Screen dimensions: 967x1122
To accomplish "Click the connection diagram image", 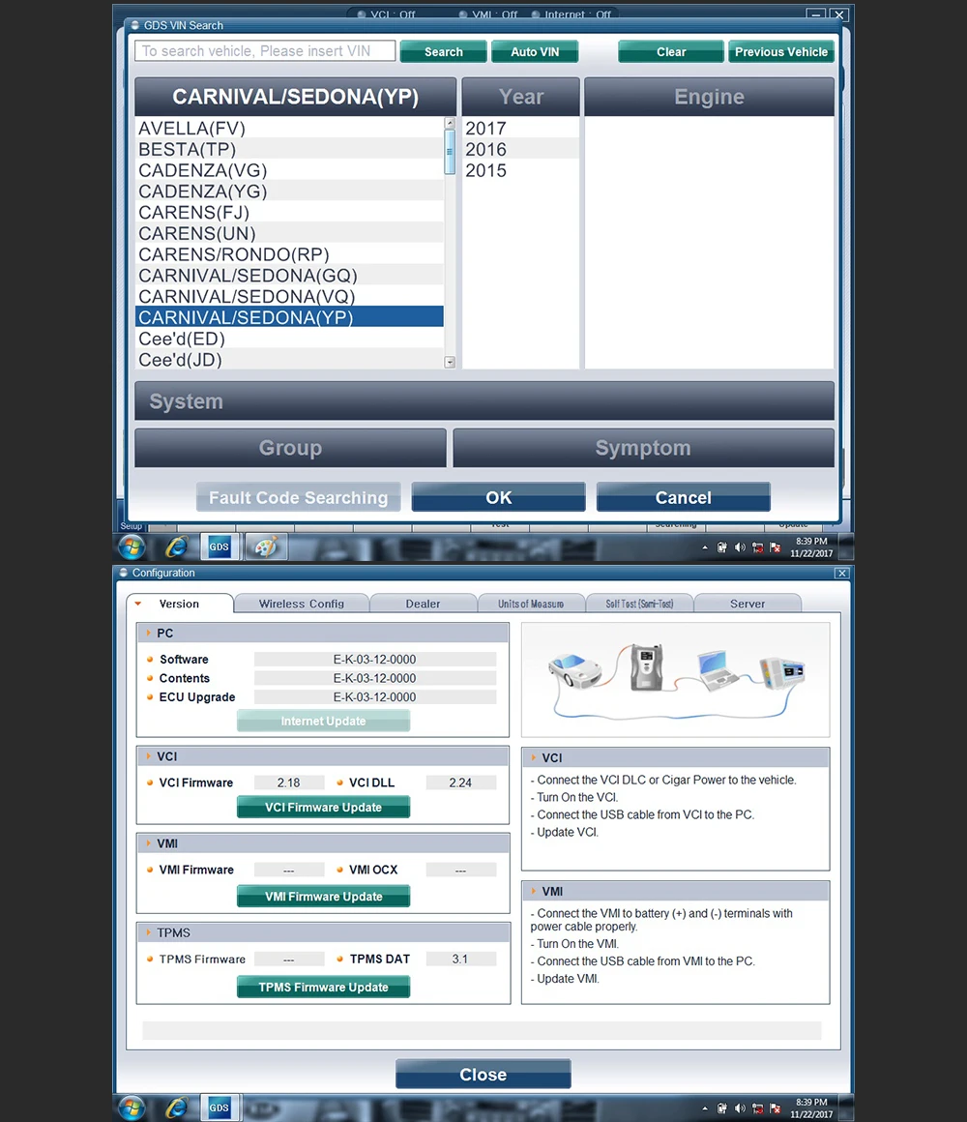I will pyautogui.click(x=675, y=680).
